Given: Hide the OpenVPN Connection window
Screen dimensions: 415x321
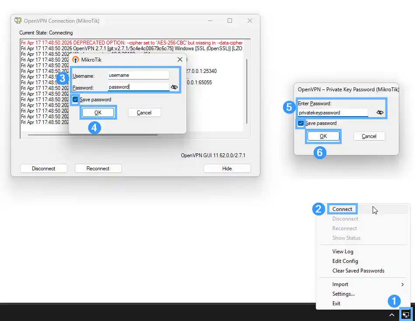Looking at the screenshot, I should [227, 169].
